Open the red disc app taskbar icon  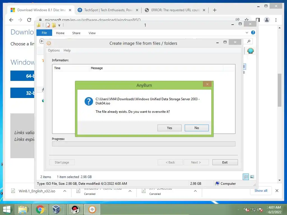(75, 209)
